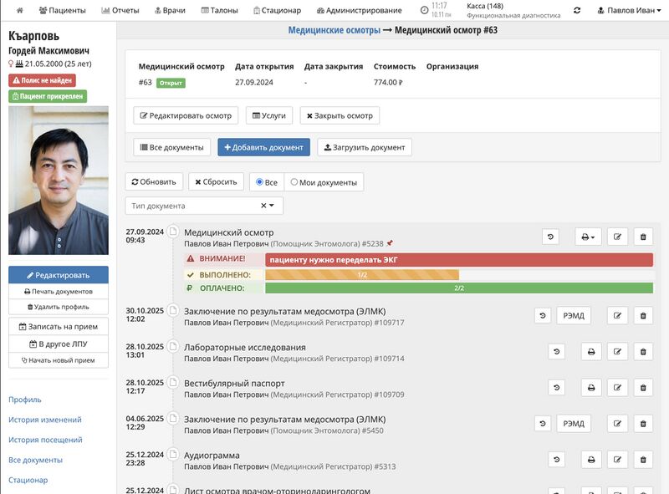The width and height of the screenshot is (669, 494).
Task: Edit document #109717 Заключение по результатам
Action: coord(617,316)
